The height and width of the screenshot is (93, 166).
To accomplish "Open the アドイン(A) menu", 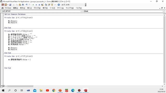I will click(60, 8).
